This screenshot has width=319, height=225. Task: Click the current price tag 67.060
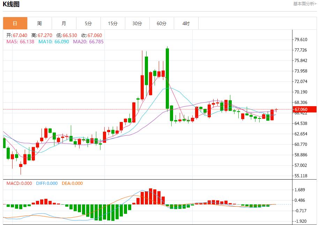303,109
